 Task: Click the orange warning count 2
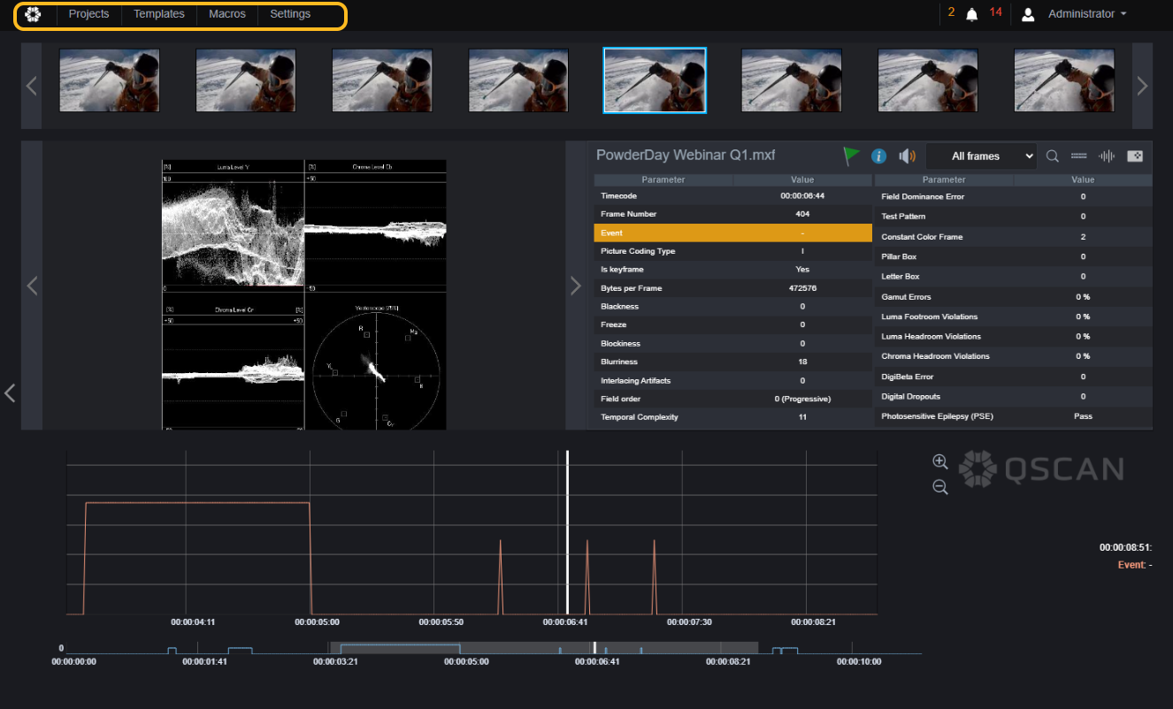[951, 12]
